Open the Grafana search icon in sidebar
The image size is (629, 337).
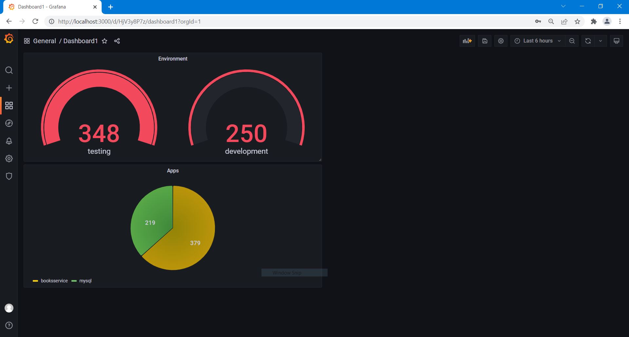coord(9,70)
